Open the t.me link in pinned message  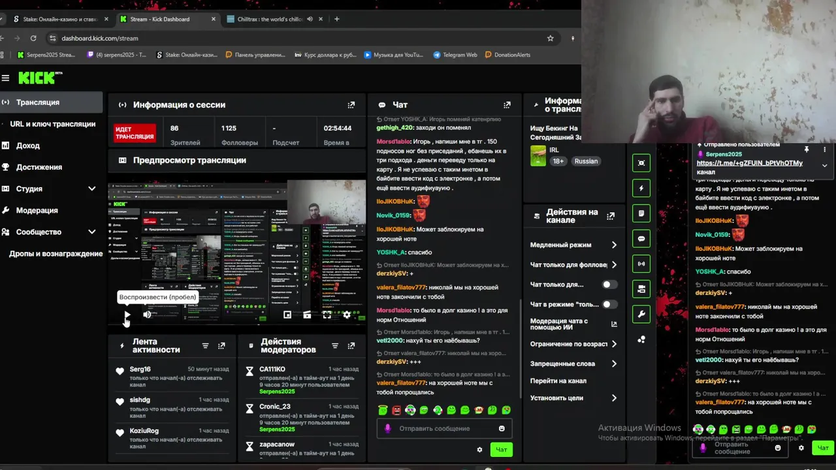(x=749, y=163)
